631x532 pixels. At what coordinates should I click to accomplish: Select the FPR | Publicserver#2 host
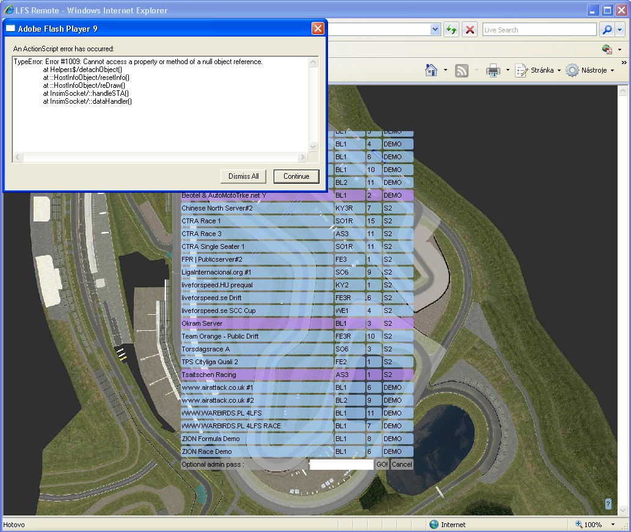tap(297, 259)
